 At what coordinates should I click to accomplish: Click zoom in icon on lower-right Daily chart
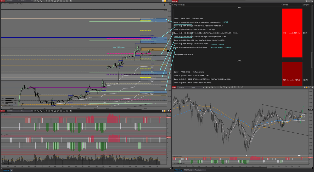point(212,87)
